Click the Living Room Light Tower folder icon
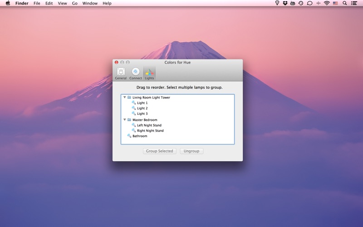 tap(129, 97)
